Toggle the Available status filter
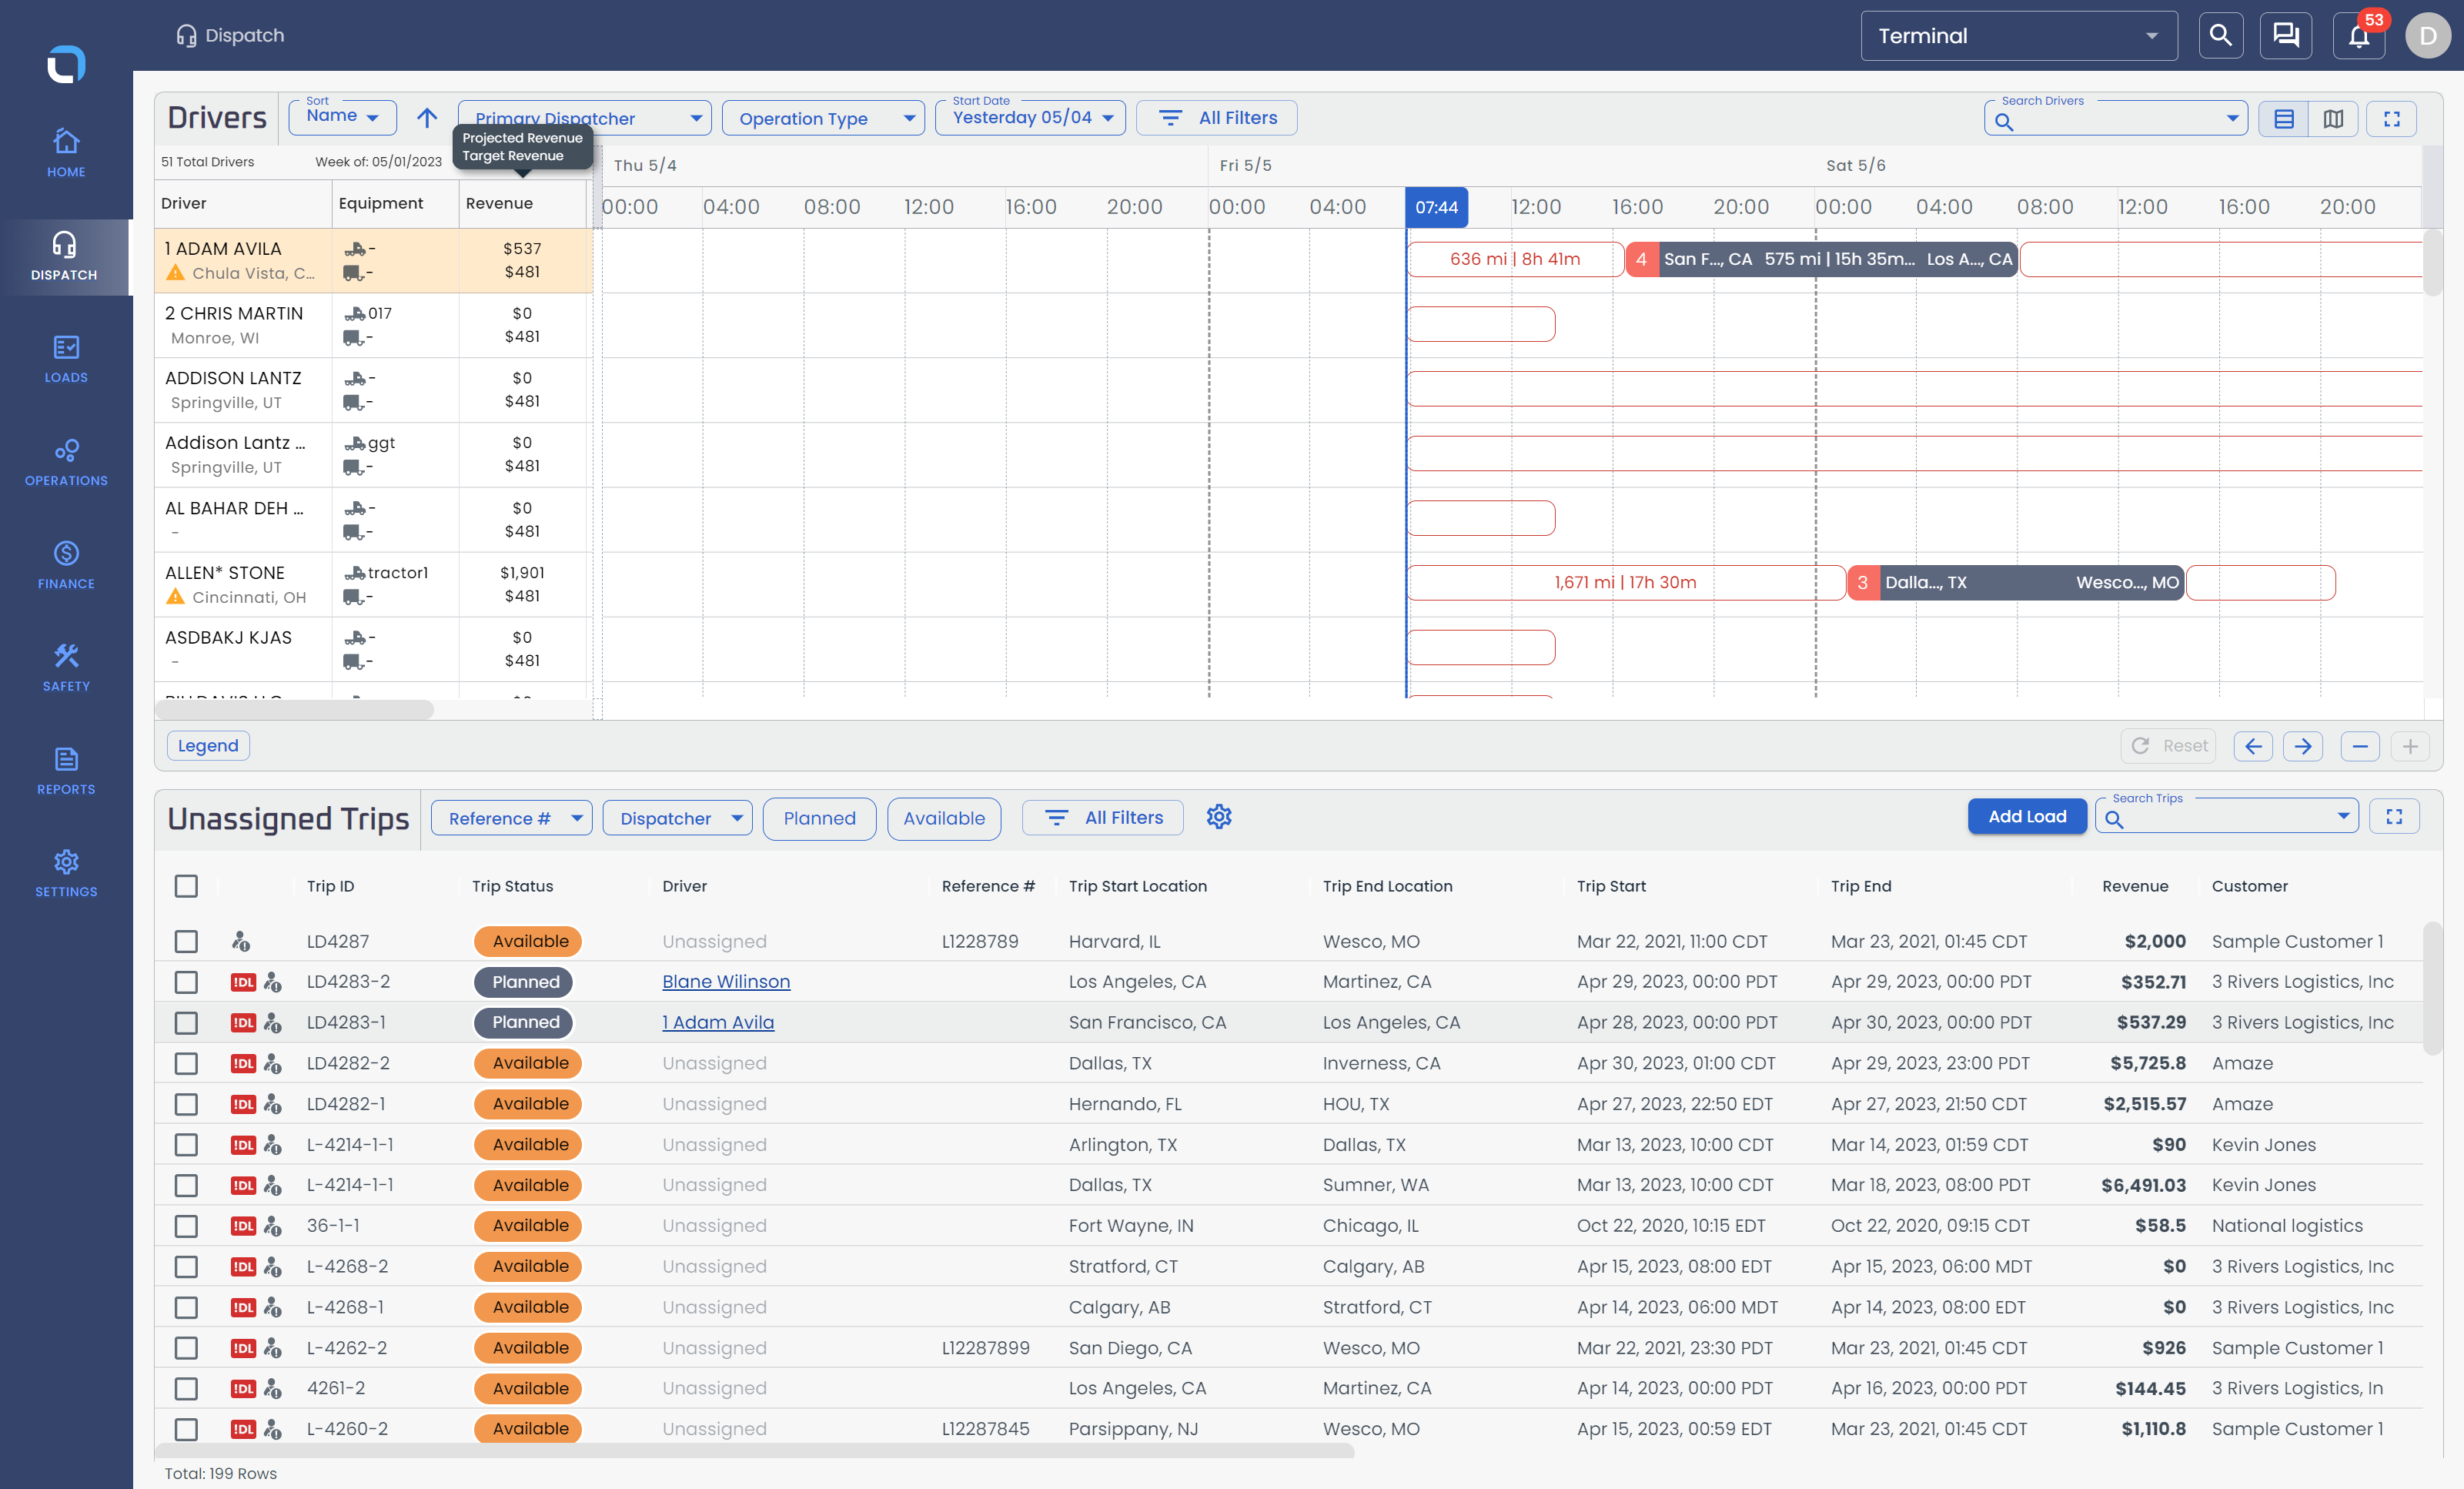Screen dimensions: 2464x1489 (x=943, y=818)
